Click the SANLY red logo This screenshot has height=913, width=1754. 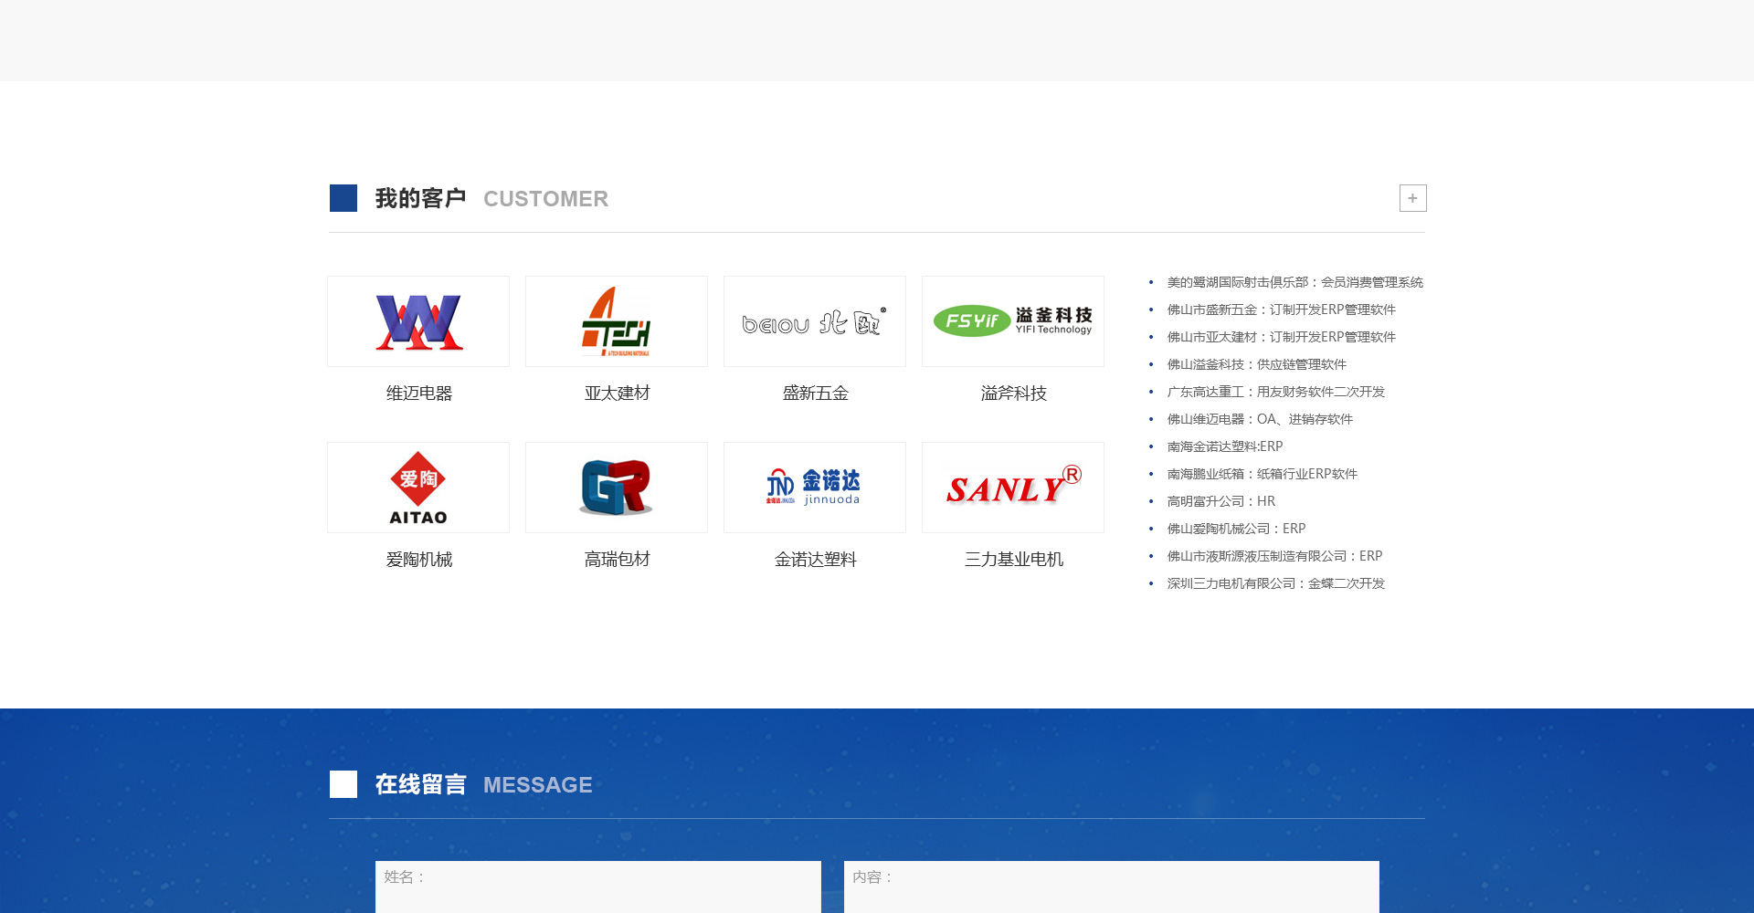click(x=1013, y=488)
